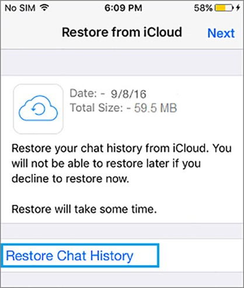This screenshot has height=288, width=244.
Task: Tap the iCloud restore cloud icon
Action: [38, 109]
